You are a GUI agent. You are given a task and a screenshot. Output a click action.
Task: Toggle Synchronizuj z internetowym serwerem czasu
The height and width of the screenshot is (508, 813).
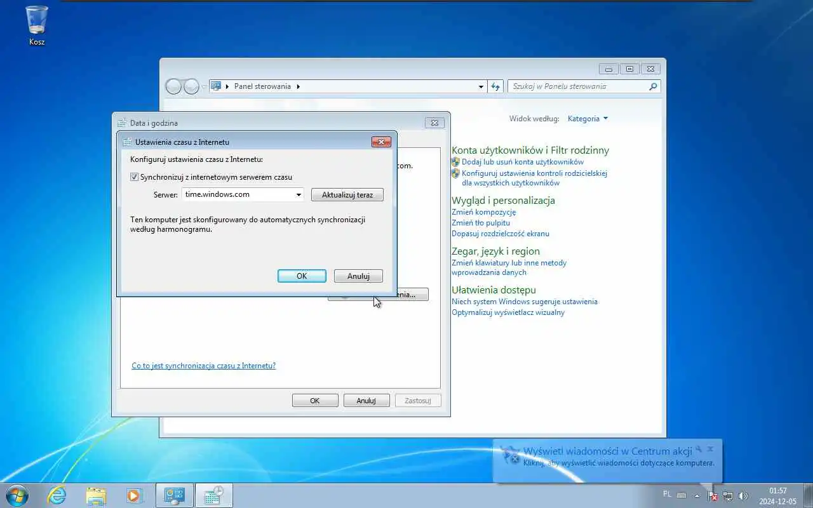[134, 177]
